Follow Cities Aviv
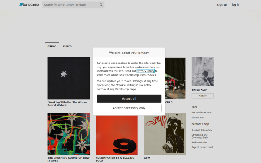 pyautogui.click(x=203, y=96)
